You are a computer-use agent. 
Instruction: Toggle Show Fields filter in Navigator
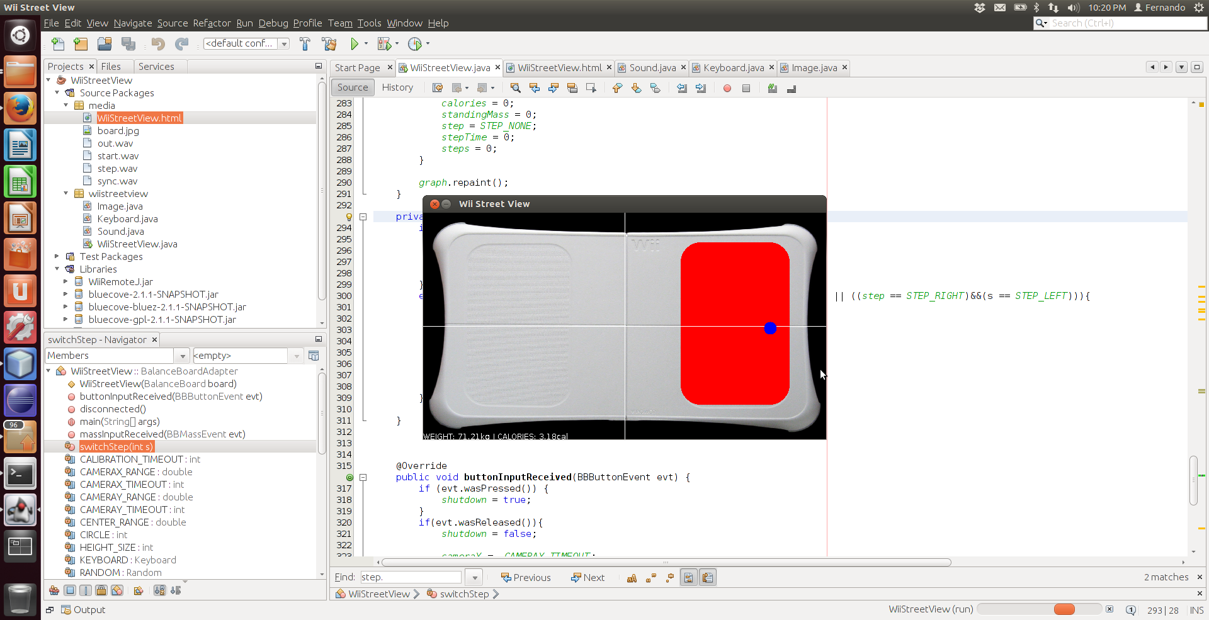pos(70,590)
